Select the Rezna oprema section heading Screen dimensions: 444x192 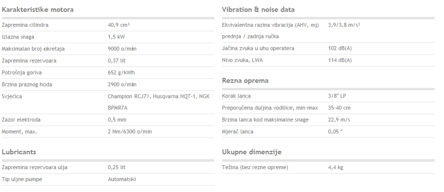(x=245, y=81)
